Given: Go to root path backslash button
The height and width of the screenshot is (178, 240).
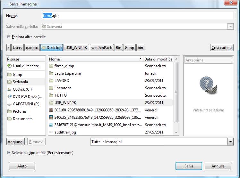Looking at the screenshot, I should [9, 48].
